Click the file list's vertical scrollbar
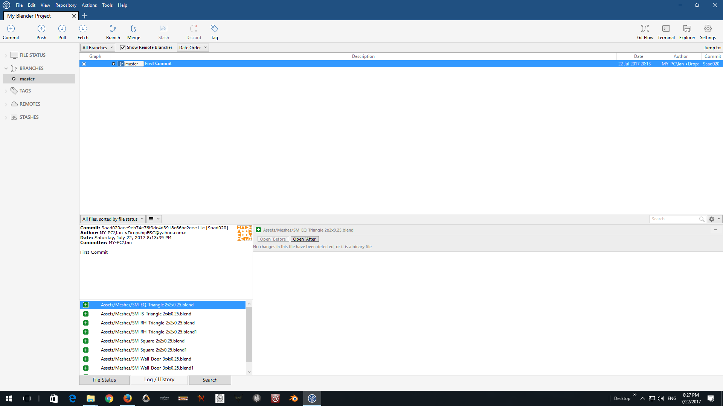This screenshot has width=723, height=406. tap(249, 335)
